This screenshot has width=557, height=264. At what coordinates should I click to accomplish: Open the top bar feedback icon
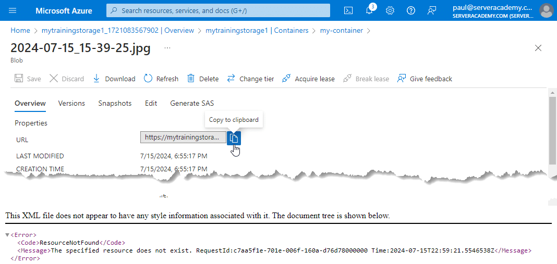pyautogui.click(x=432, y=10)
